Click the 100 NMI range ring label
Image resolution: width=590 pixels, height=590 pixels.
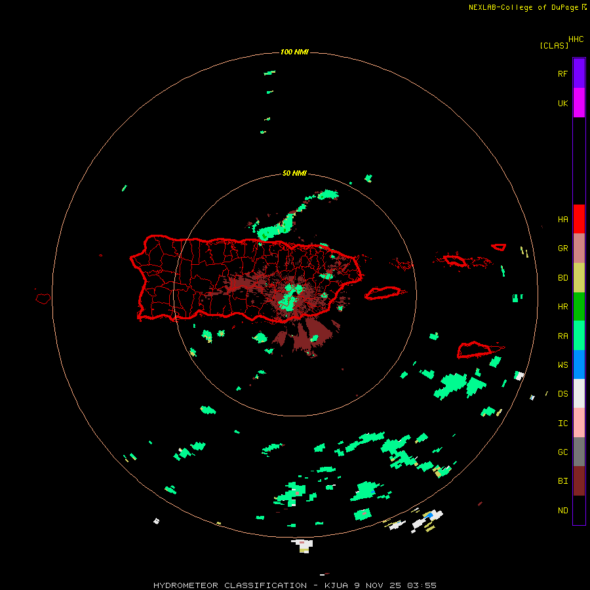coord(294,52)
